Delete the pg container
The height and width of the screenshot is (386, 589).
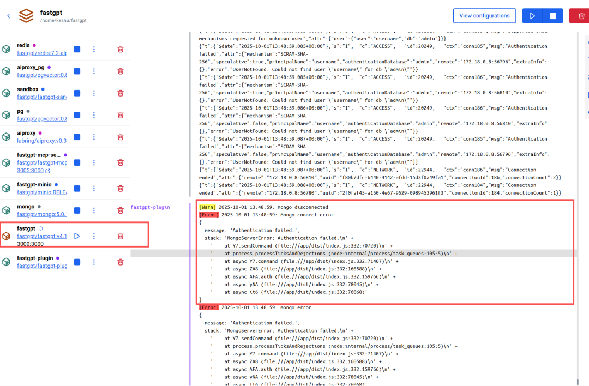pos(121,115)
